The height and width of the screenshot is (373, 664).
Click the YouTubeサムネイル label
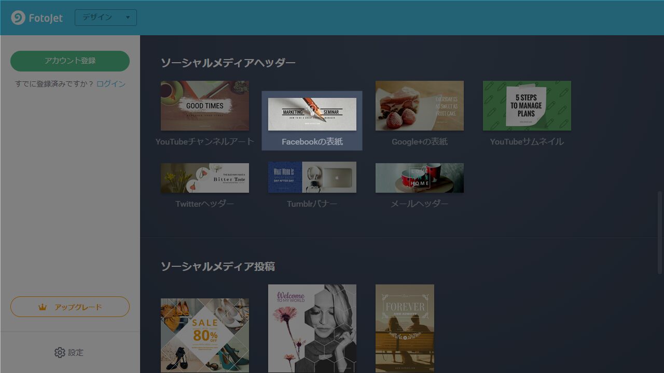[527, 141]
